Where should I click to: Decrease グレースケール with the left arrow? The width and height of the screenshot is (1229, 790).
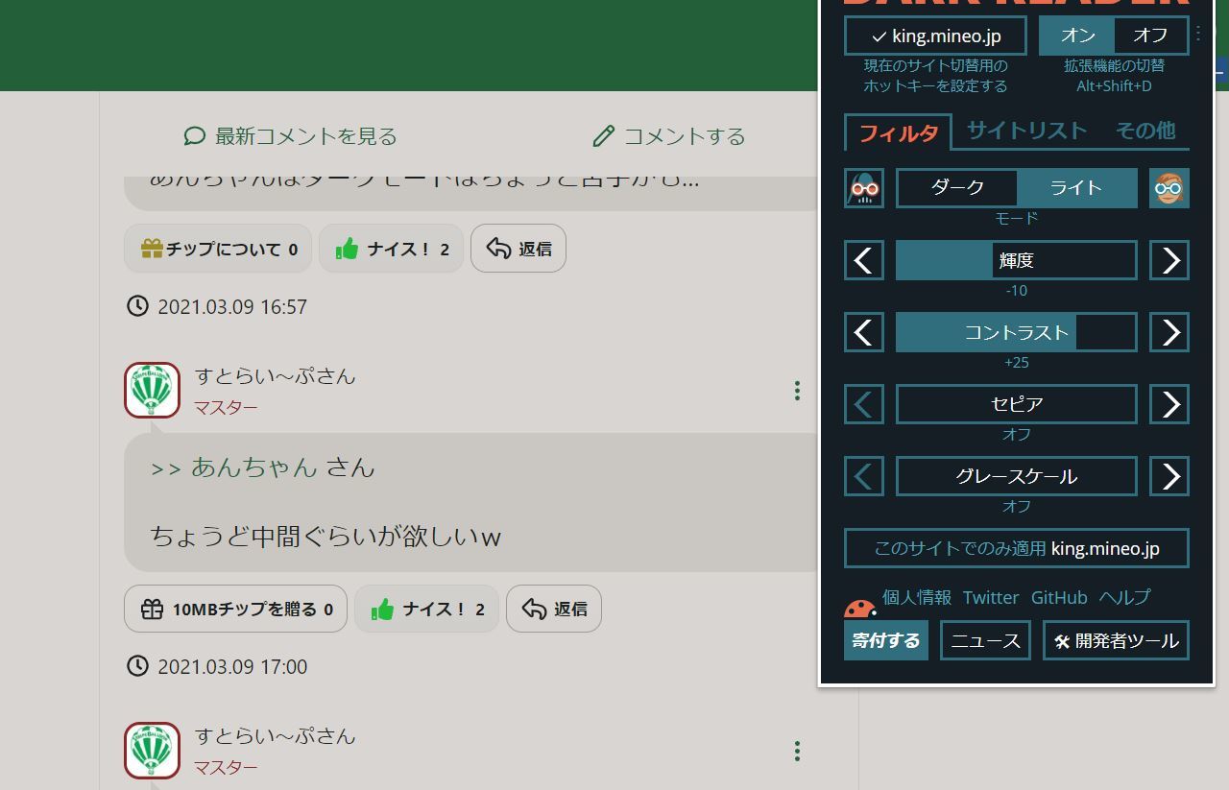pyautogui.click(x=864, y=476)
